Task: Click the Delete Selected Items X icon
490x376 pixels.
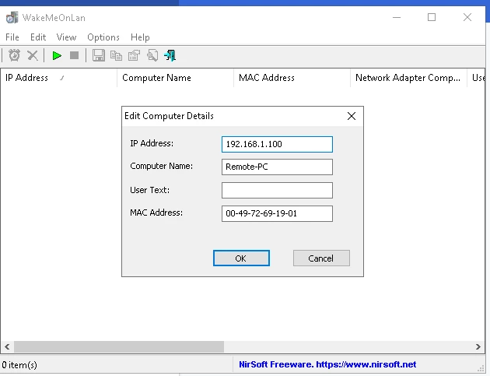Action: tap(33, 56)
